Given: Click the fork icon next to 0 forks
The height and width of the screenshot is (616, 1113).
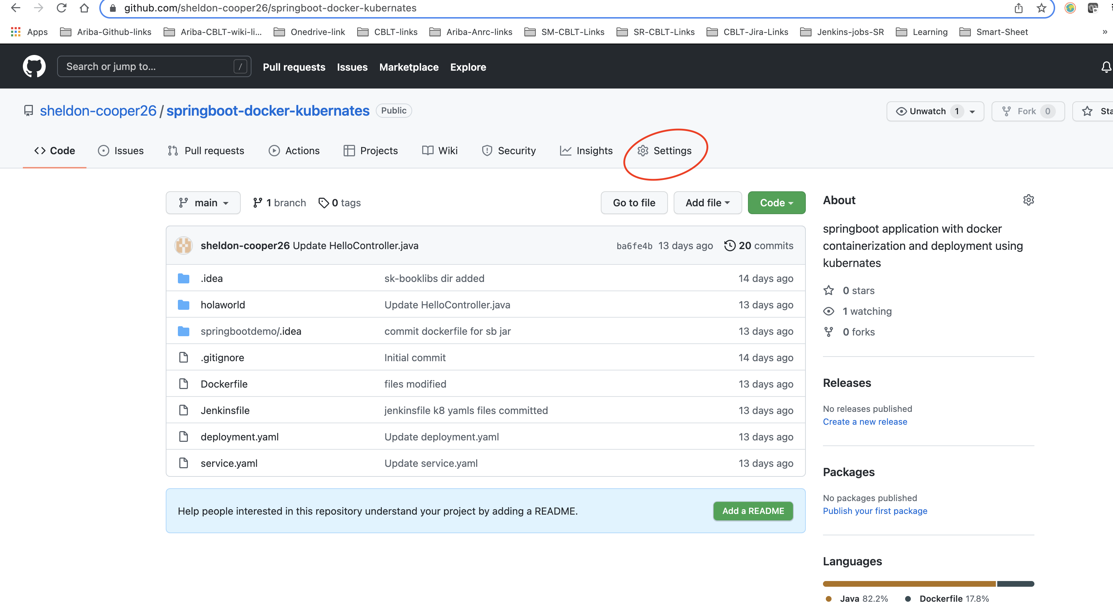Looking at the screenshot, I should pos(828,332).
